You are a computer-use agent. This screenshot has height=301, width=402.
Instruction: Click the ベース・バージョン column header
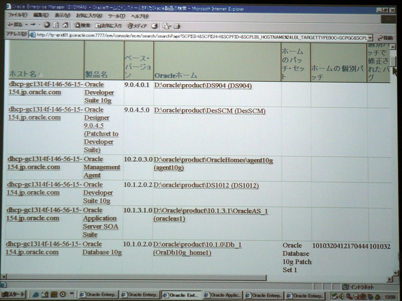[138, 66]
